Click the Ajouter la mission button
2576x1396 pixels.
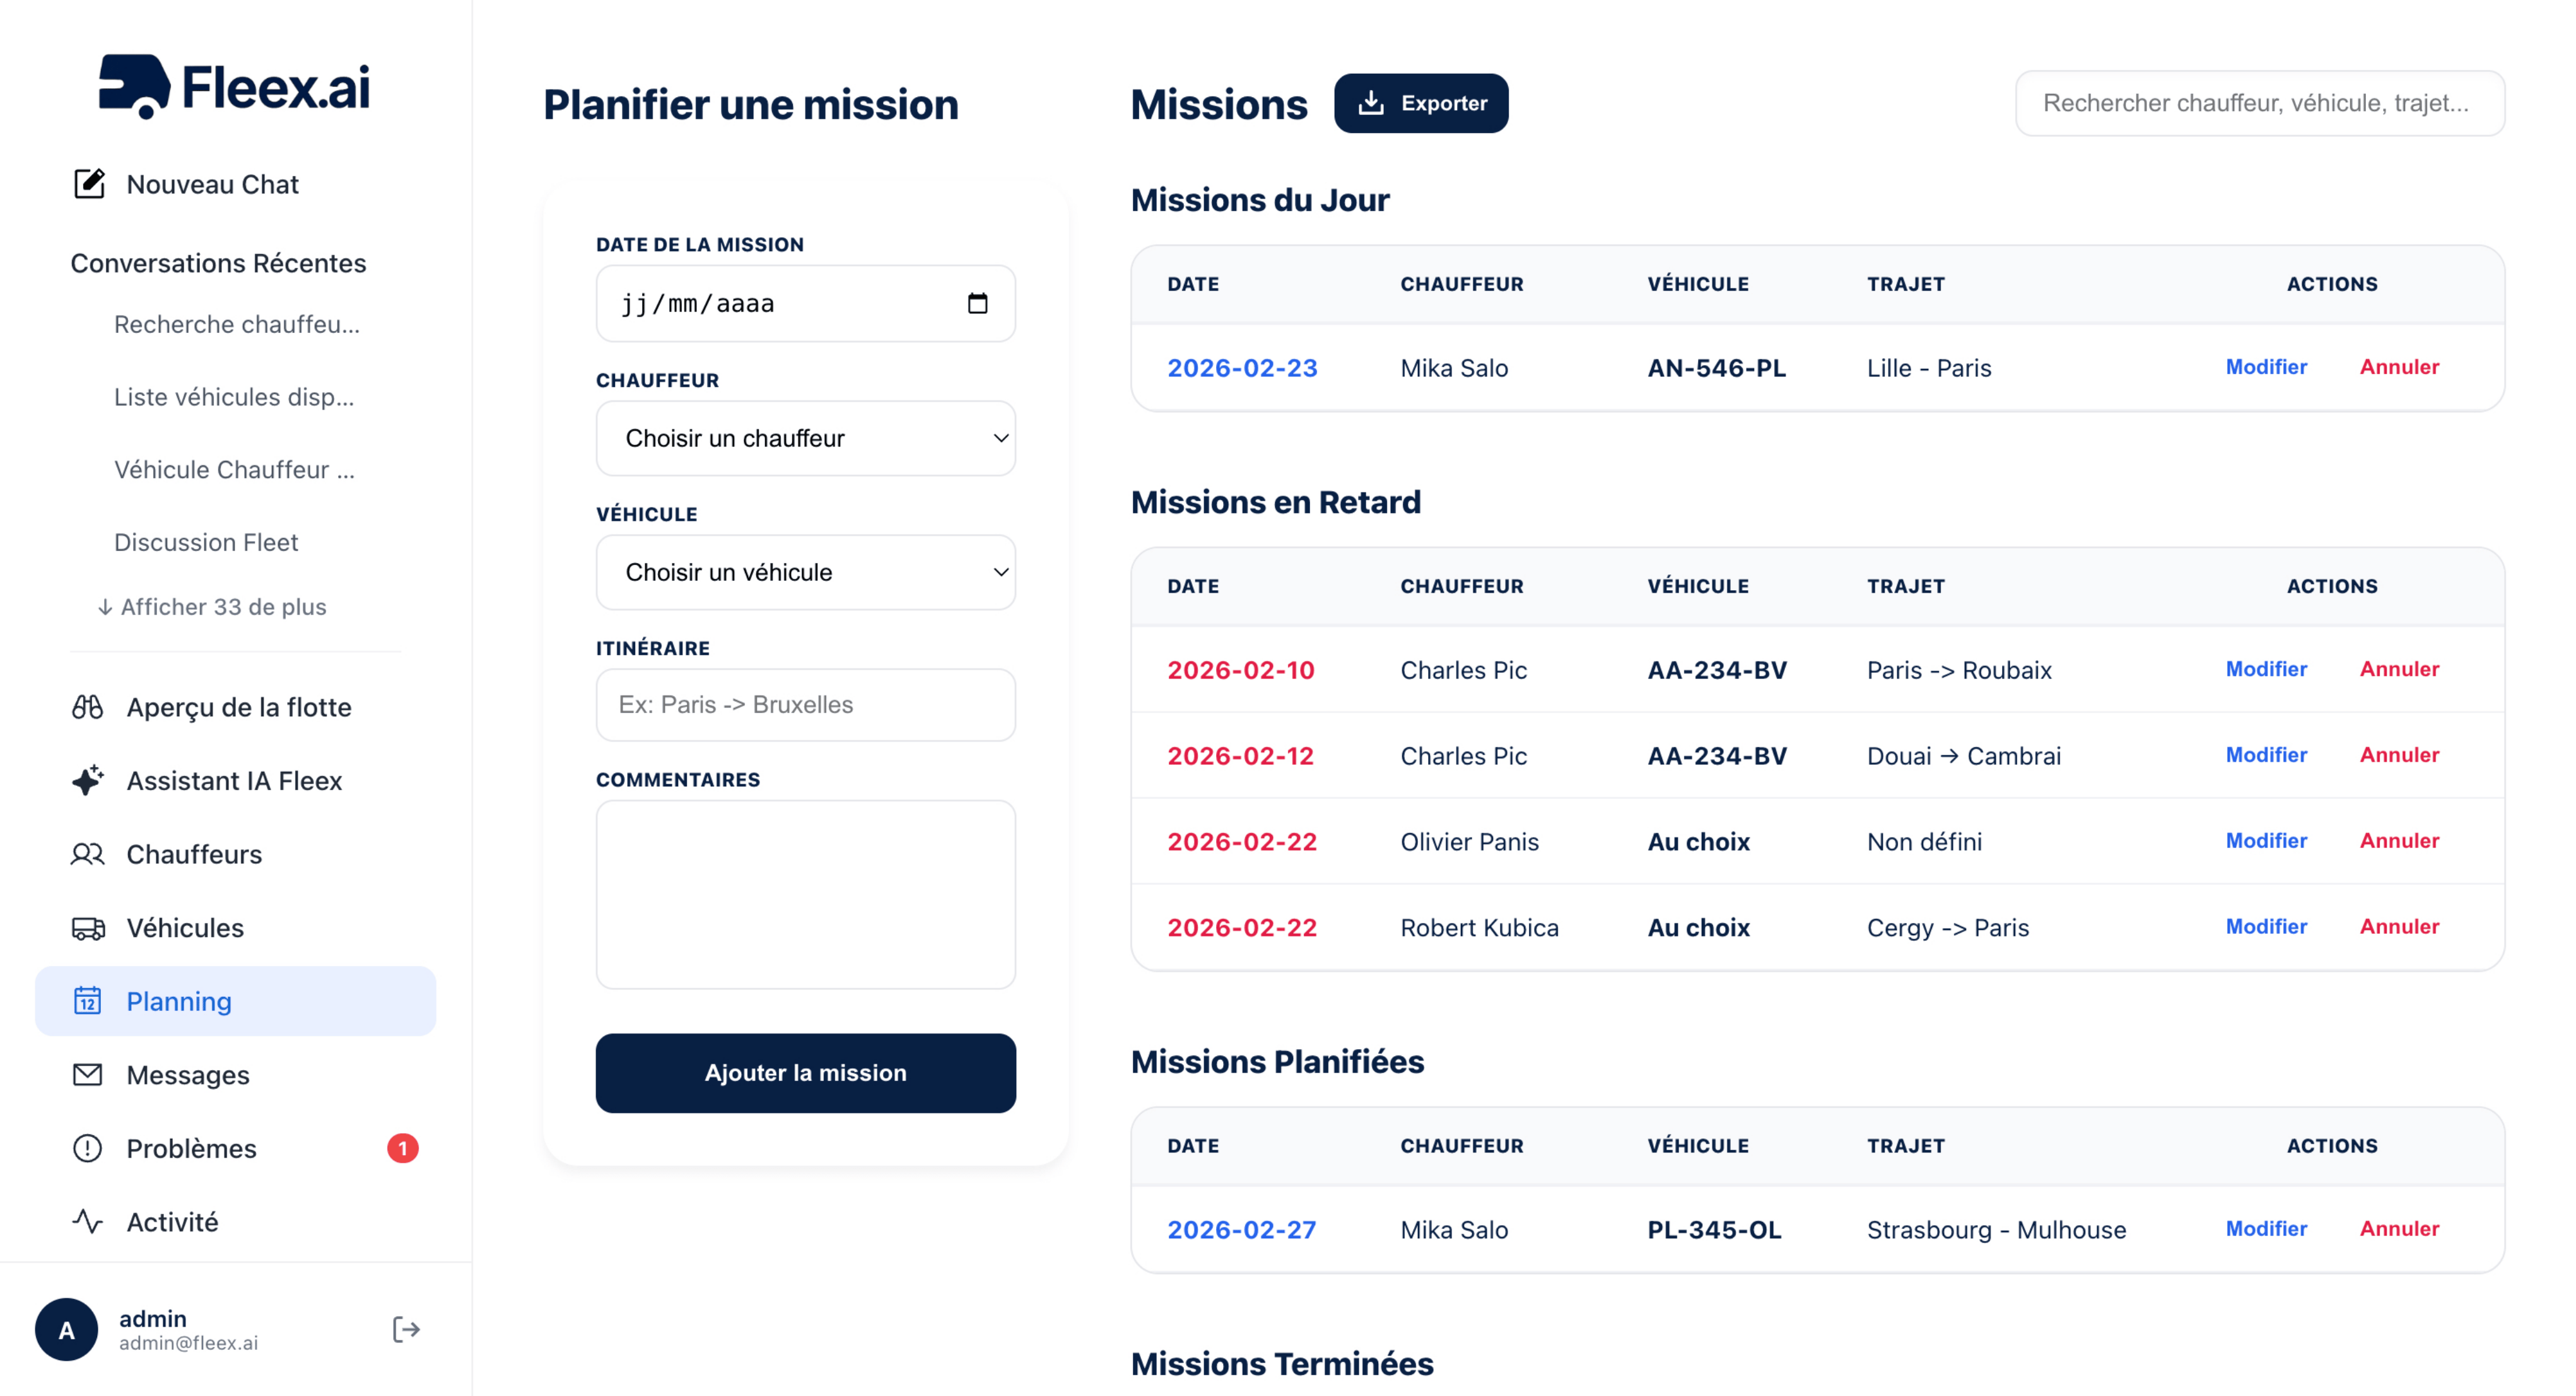[805, 1072]
